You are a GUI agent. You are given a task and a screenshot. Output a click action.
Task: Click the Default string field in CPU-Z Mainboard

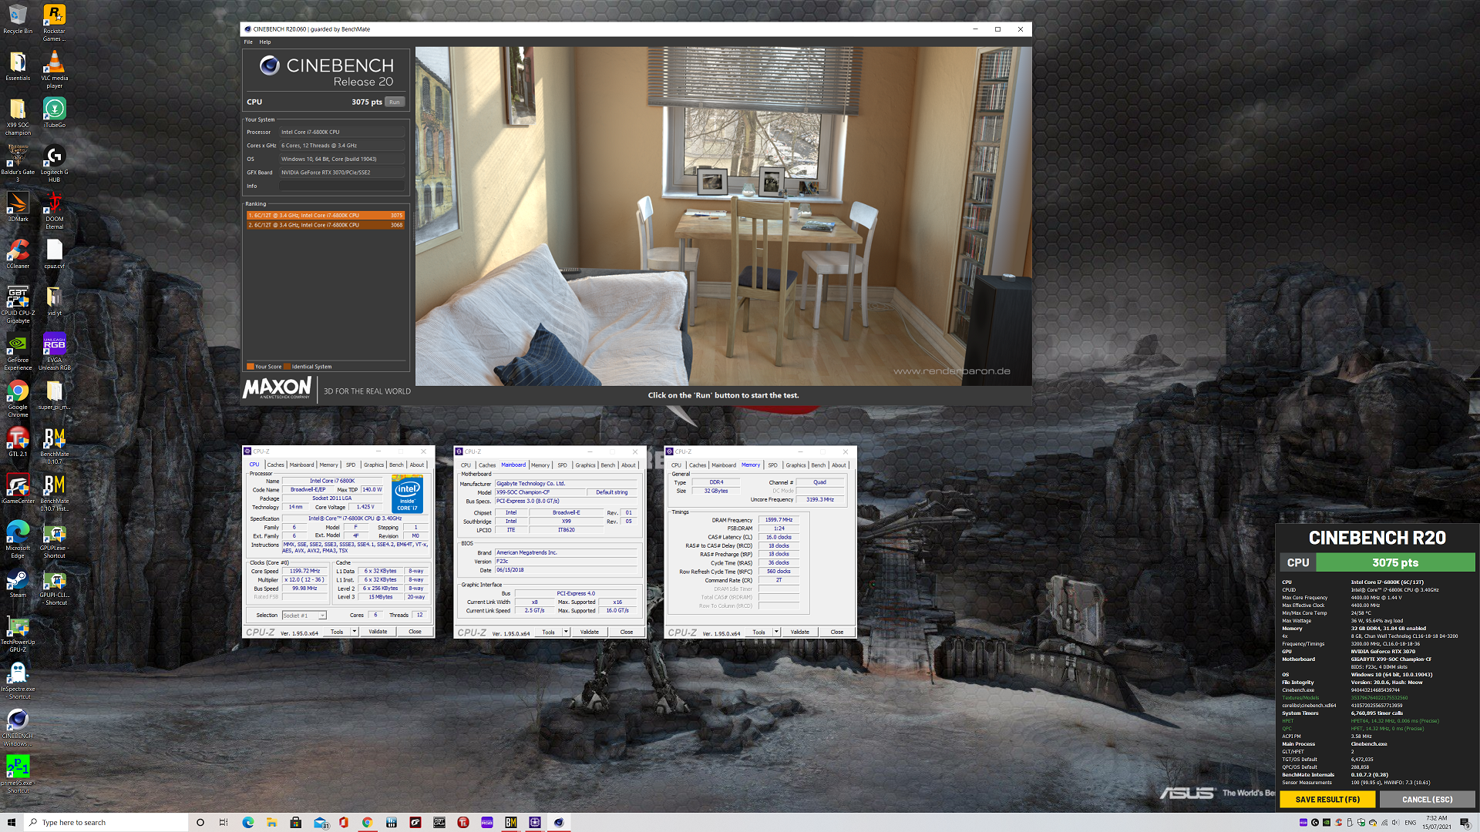tap(612, 492)
